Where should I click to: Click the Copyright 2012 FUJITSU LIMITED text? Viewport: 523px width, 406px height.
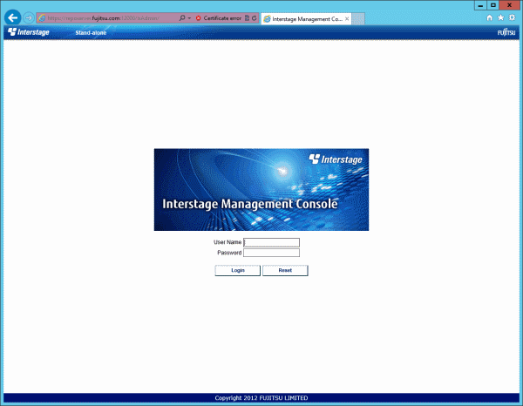(261, 398)
